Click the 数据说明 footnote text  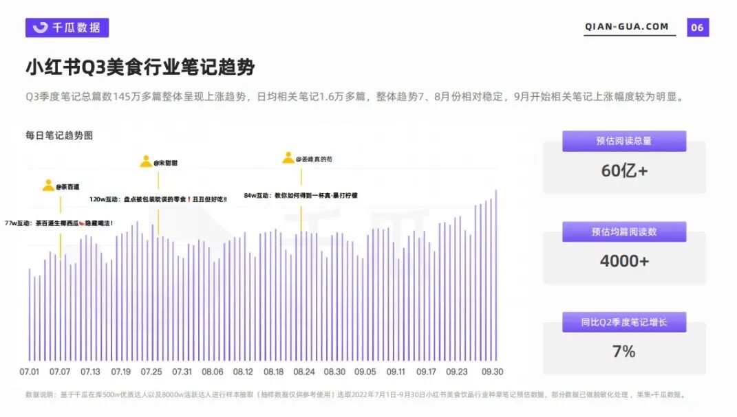click(x=356, y=395)
